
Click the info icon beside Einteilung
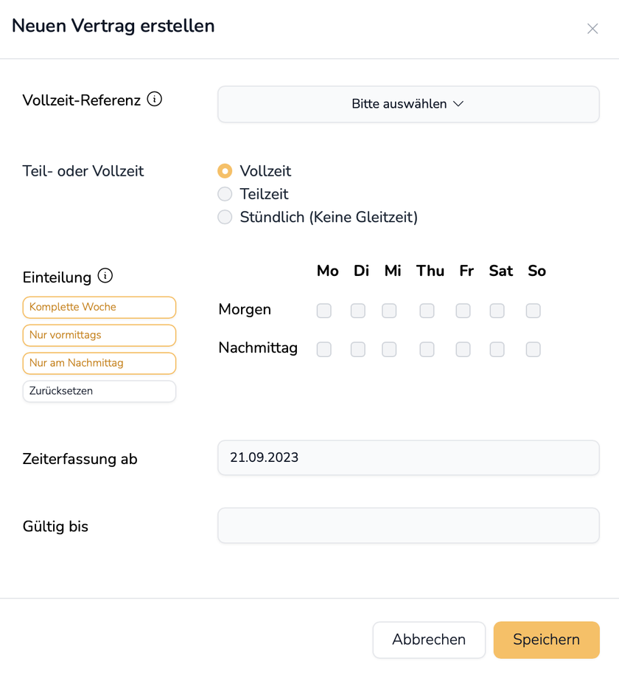(x=105, y=276)
